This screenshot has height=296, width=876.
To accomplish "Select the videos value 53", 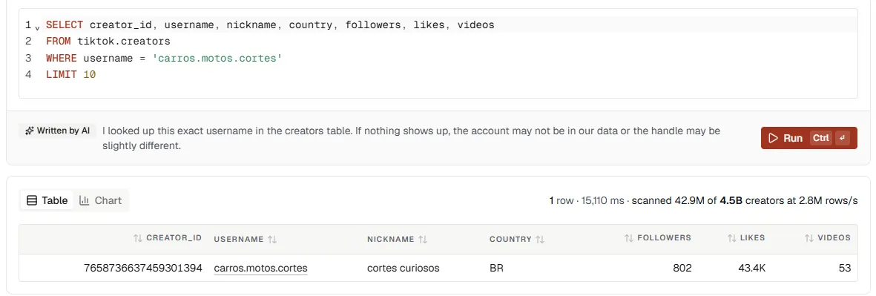I will tap(845, 268).
